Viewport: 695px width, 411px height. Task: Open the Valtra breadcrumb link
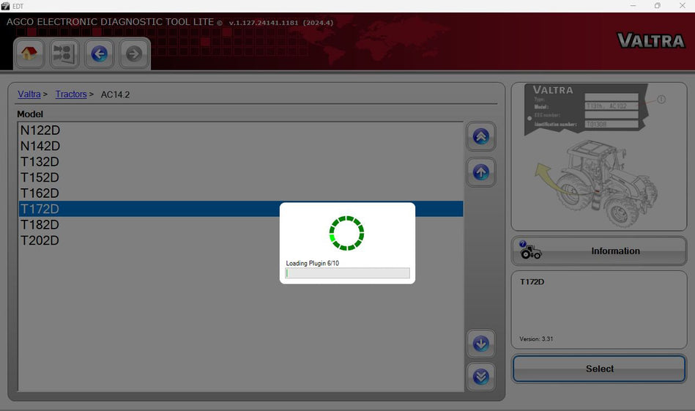click(29, 95)
